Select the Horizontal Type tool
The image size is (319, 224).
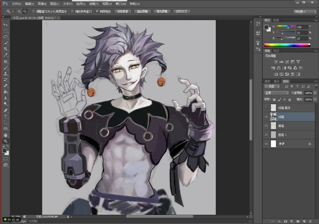coord(5,117)
